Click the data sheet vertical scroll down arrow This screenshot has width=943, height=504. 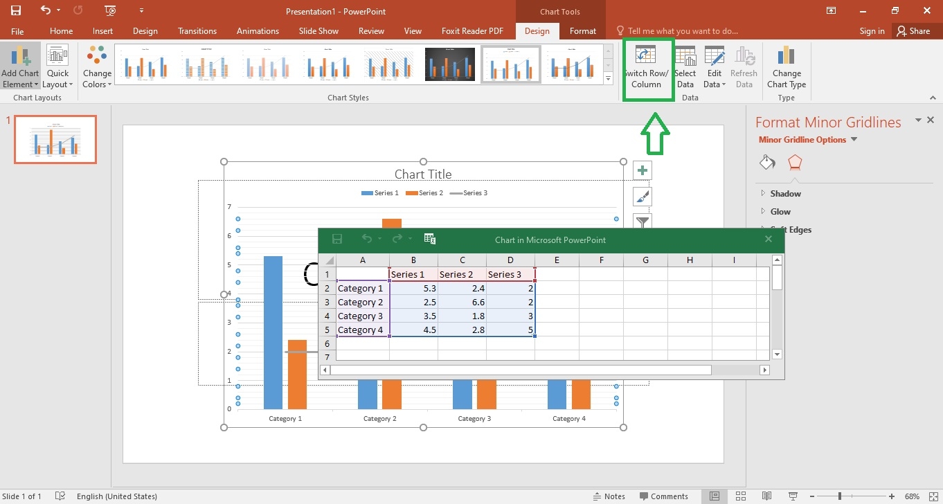777,354
